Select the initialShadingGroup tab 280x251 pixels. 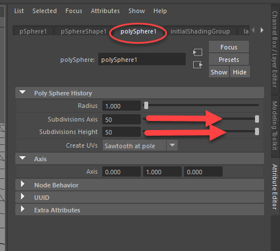pyautogui.click(x=200, y=31)
